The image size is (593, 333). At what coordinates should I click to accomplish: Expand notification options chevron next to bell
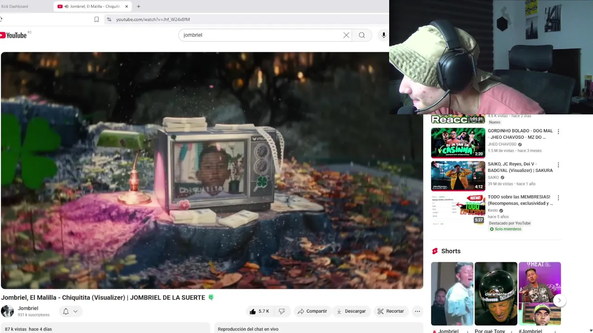tap(76, 312)
